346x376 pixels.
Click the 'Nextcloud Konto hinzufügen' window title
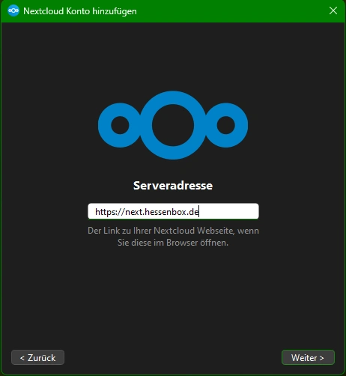click(x=80, y=11)
